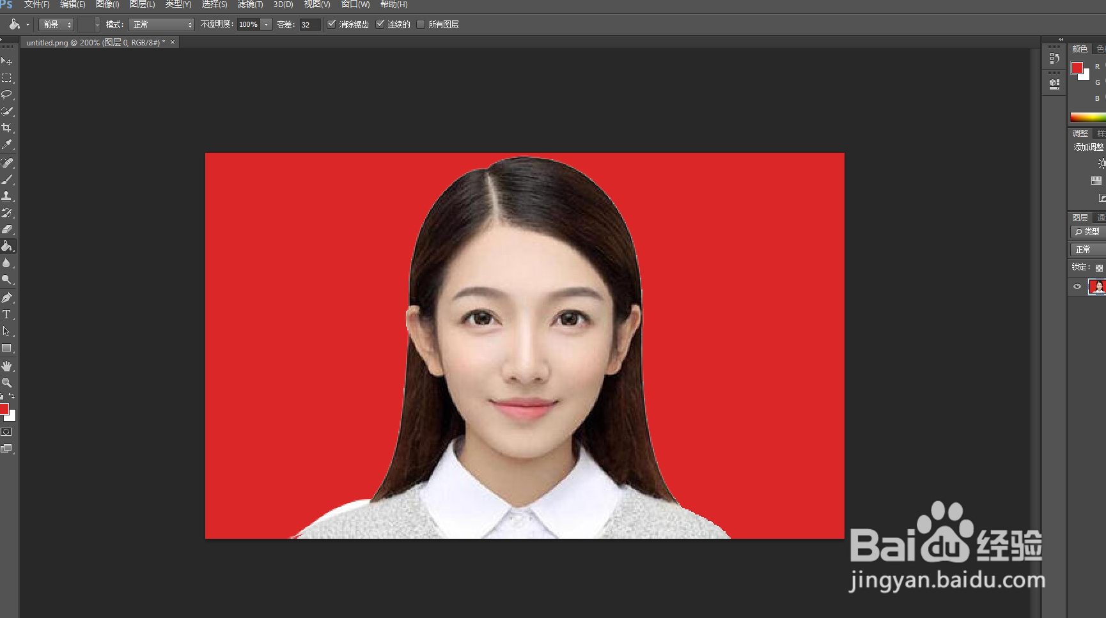Image resolution: width=1106 pixels, height=618 pixels.
Task: Add a Brightness/Contrast adjustment
Action: tap(1102, 164)
